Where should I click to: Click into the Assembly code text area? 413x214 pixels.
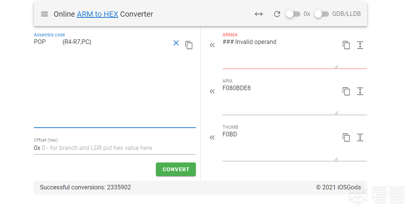coord(103,83)
